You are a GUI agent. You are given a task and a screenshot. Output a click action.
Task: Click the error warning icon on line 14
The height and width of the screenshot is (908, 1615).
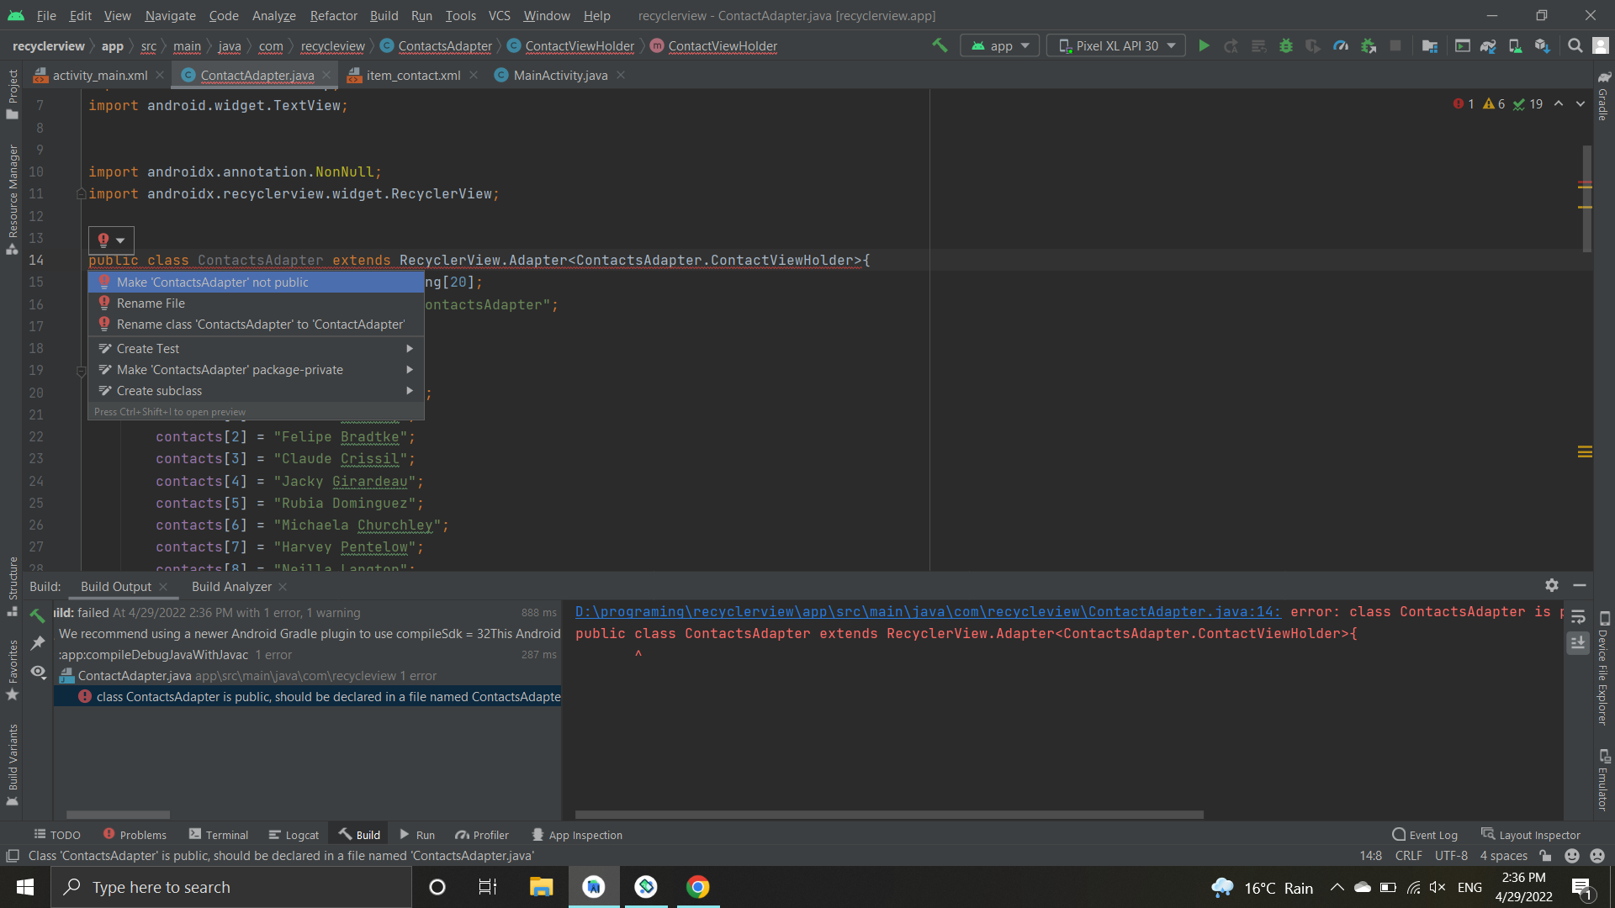102,240
